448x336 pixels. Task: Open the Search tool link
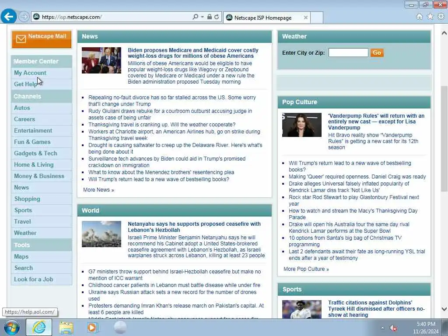coord(24,268)
